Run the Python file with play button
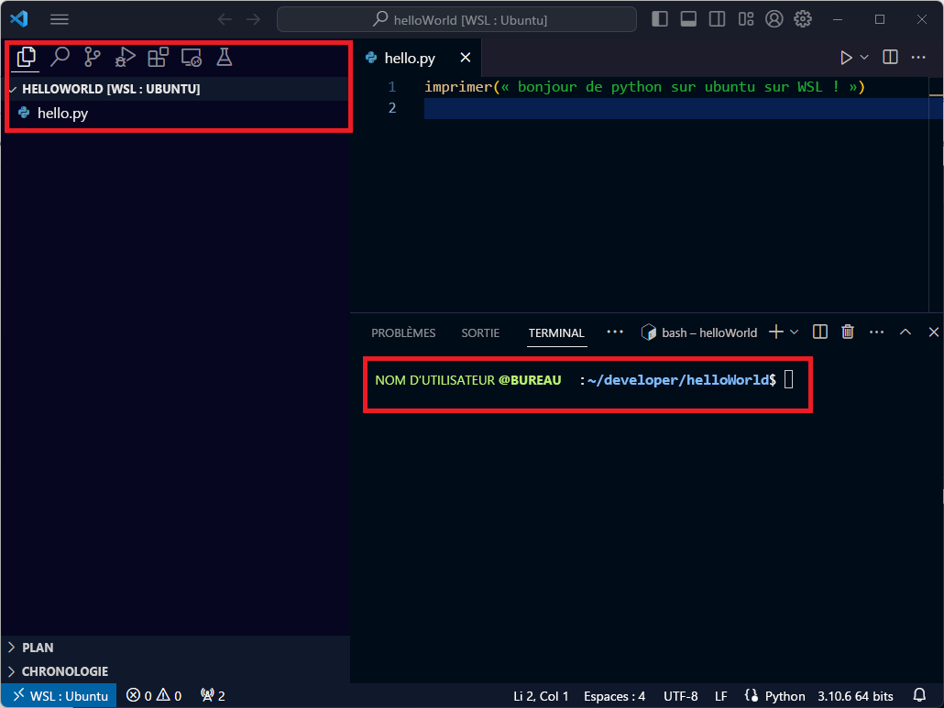The height and width of the screenshot is (708, 944). point(846,58)
